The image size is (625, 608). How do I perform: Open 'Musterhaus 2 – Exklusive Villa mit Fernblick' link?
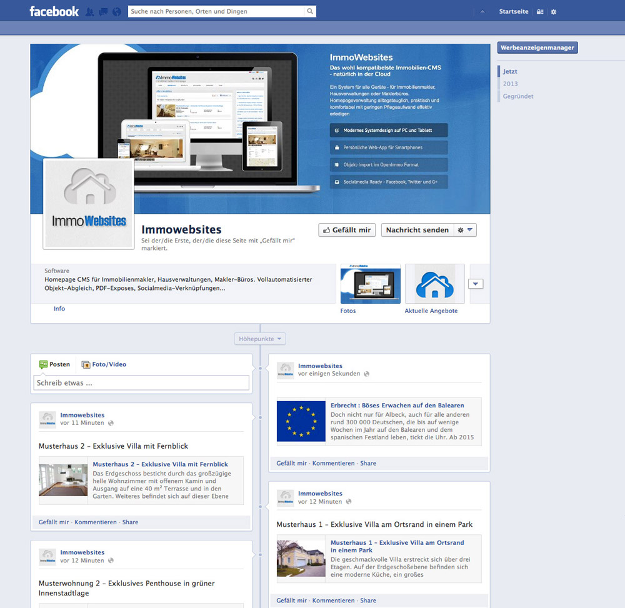coord(160,464)
